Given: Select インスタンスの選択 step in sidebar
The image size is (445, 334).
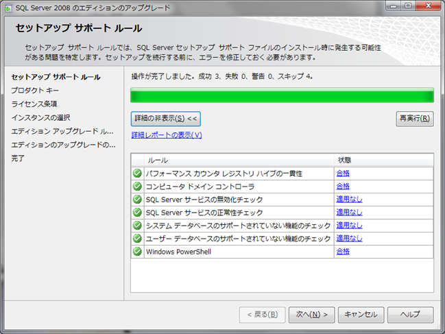Looking at the screenshot, I should (x=40, y=118).
